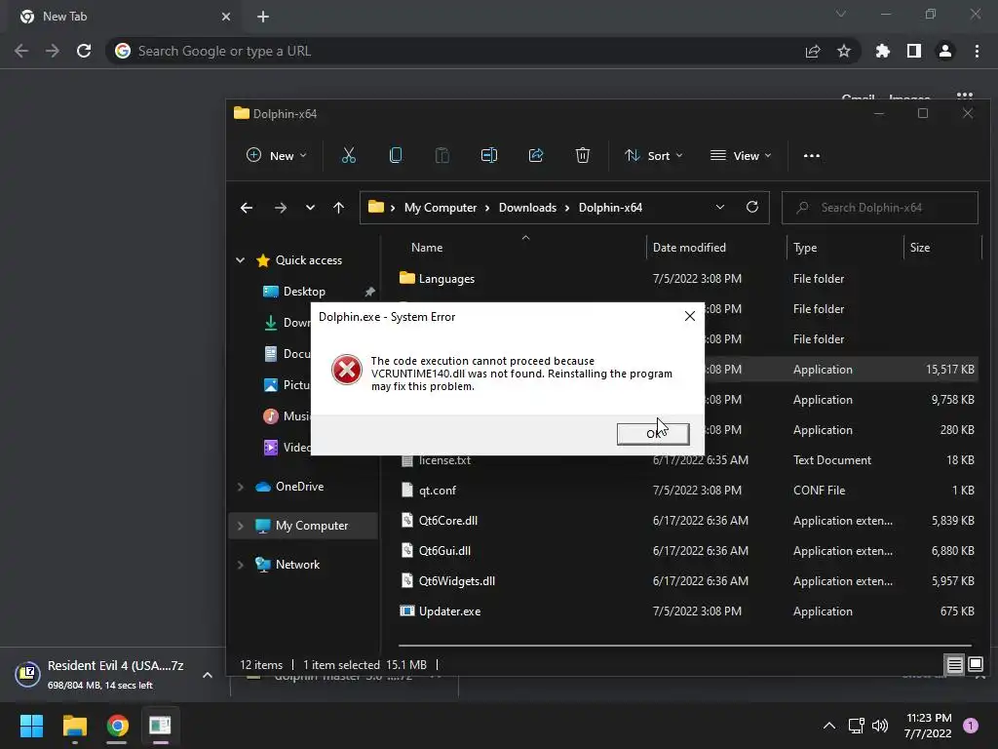
Task: Open Network in the sidebar
Action: point(297,565)
